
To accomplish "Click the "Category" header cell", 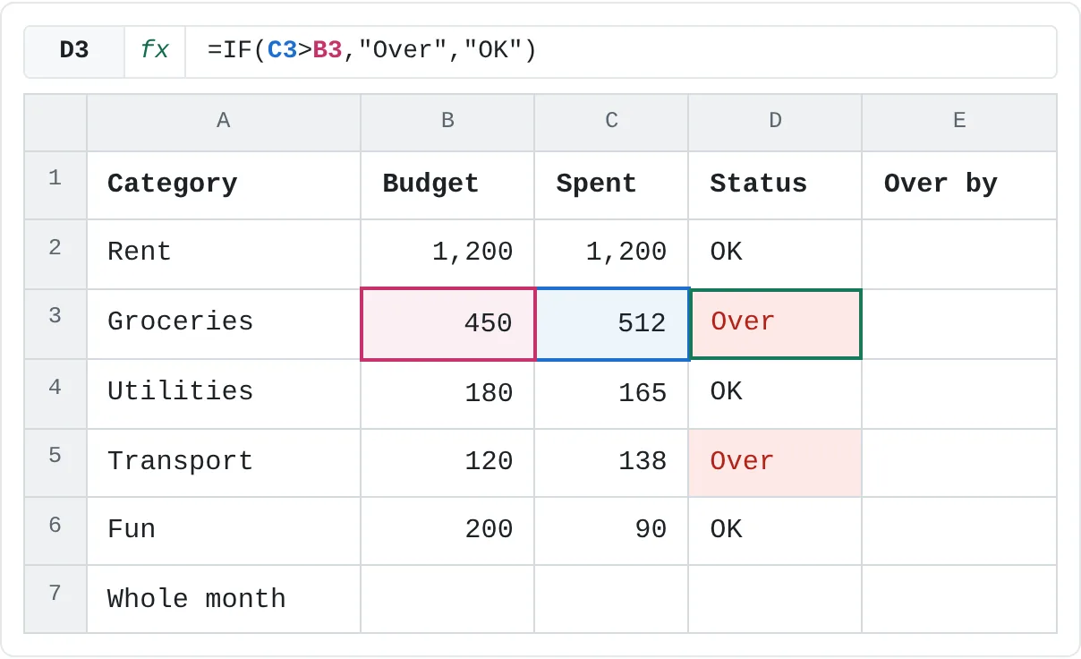I will coord(224,184).
